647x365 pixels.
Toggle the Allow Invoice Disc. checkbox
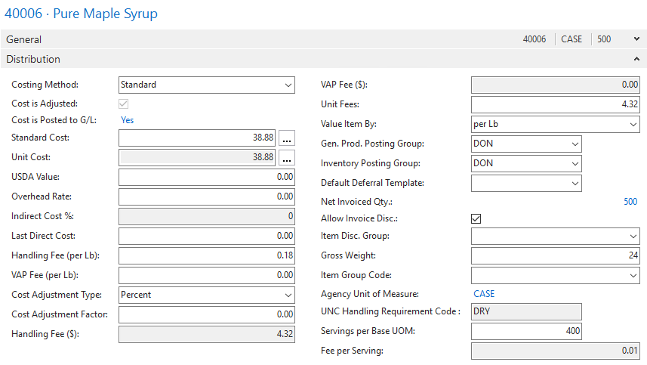[476, 219]
